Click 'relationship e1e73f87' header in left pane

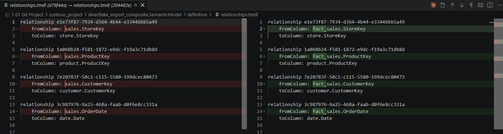point(89,22)
